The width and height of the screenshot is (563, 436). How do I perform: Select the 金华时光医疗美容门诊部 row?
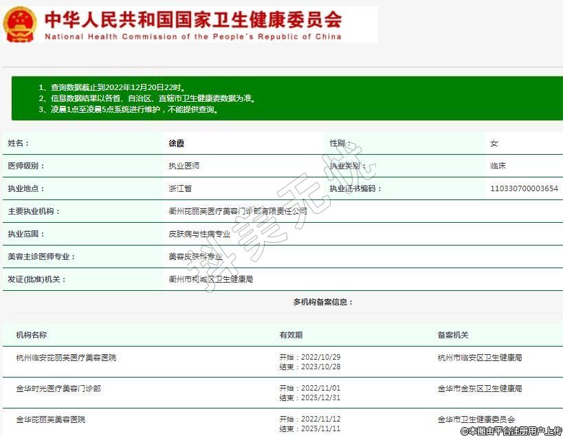(58, 389)
